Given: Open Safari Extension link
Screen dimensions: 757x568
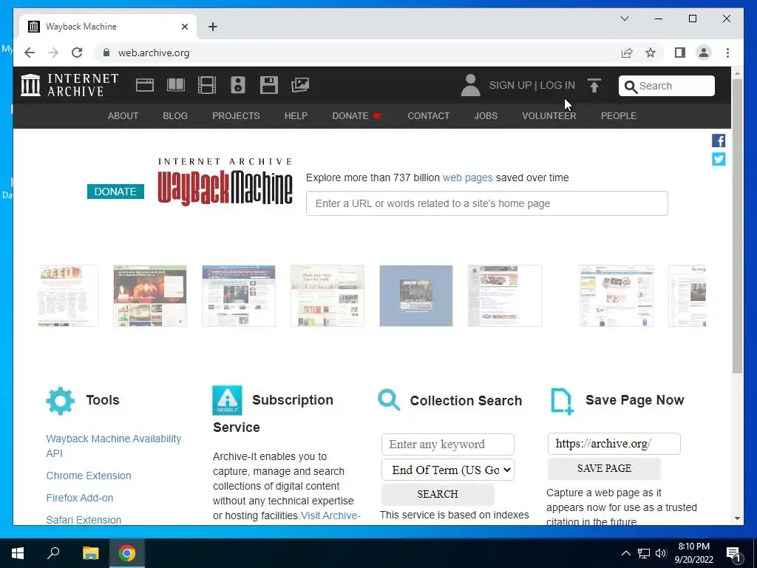Looking at the screenshot, I should click(84, 520).
